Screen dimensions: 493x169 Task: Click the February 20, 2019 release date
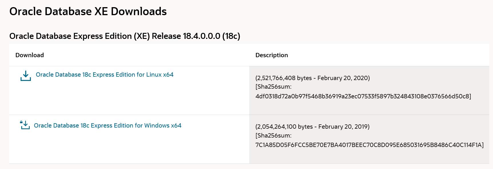(x=343, y=127)
